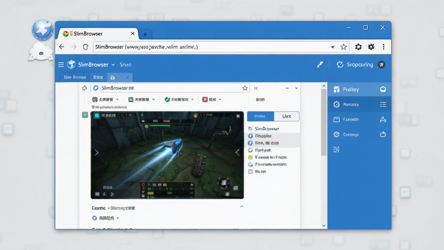Click the second gear icon beside the kebab menu
The width and height of the screenshot is (444, 250).
(x=371, y=47)
